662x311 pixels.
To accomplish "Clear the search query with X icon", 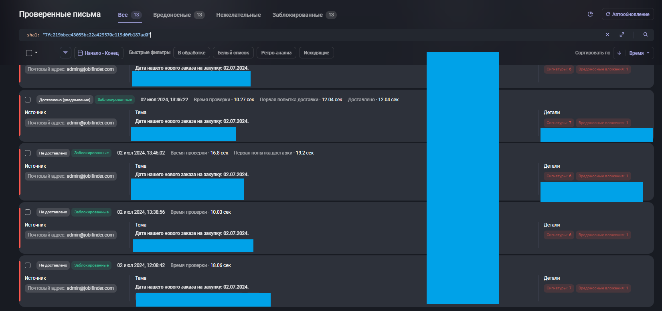I will coord(607,35).
